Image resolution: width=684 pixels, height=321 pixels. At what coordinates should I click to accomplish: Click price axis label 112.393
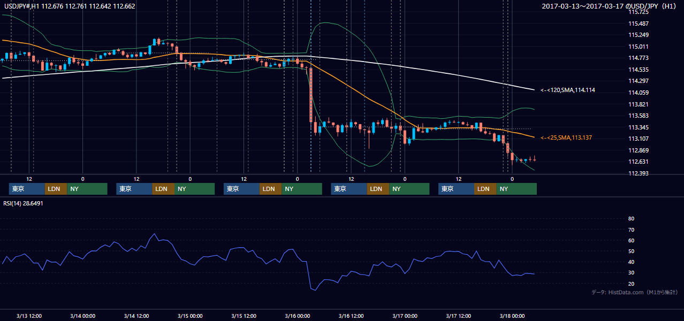click(x=639, y=173)
